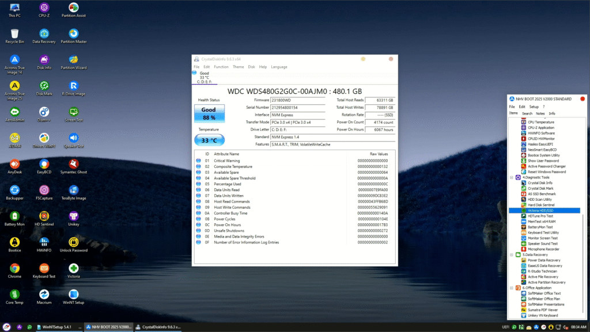Open the Function menu in CrystalDiskInfo
Image resolution: width=590 pixels, height=332 pixels.
coord(221,67)
